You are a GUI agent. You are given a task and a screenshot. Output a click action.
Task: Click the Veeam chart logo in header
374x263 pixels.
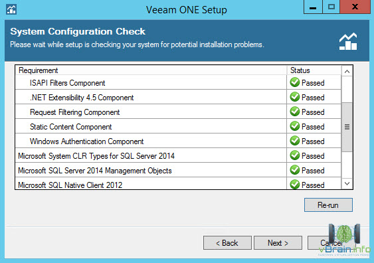(348, 41)
